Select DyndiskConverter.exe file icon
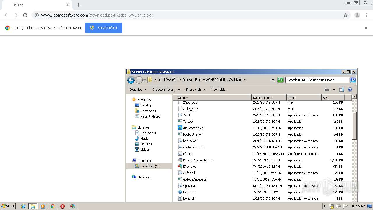373x210 pixels. click(180, 160)
